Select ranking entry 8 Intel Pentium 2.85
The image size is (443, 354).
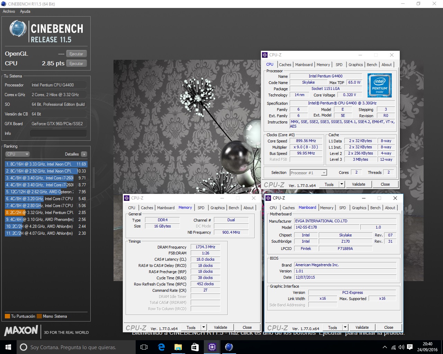[x=46, y=213]
